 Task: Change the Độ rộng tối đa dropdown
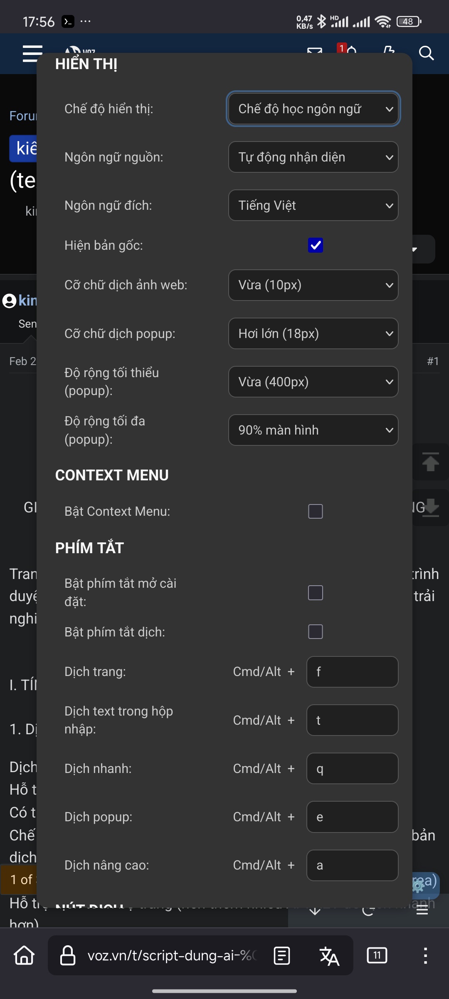point(313,430)
